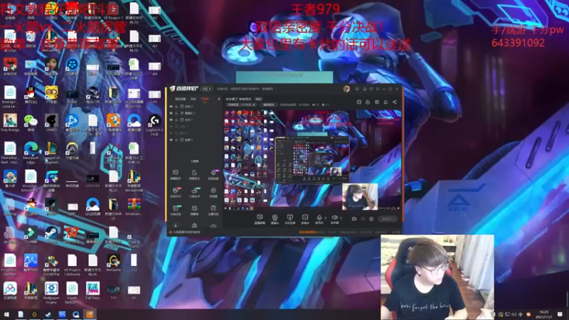
Task: Lock the 文本 1 layer
Action: (x=176, y=119)
